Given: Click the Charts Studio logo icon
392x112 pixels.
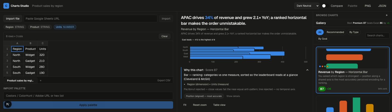Looking at the screenshot, I should pyautogui.click(x=6, y=6).
